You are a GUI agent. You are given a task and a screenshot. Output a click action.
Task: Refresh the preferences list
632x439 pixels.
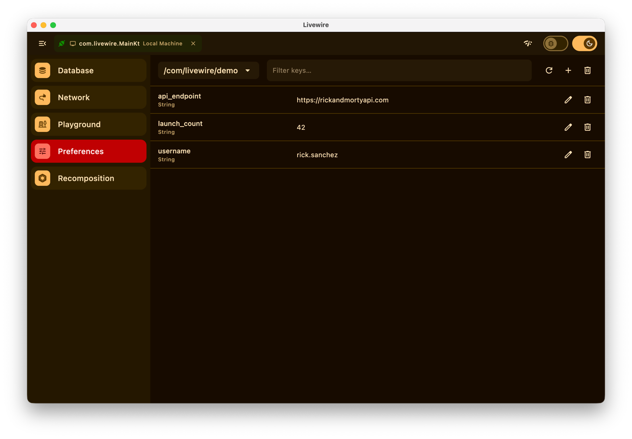pos(549,70)
